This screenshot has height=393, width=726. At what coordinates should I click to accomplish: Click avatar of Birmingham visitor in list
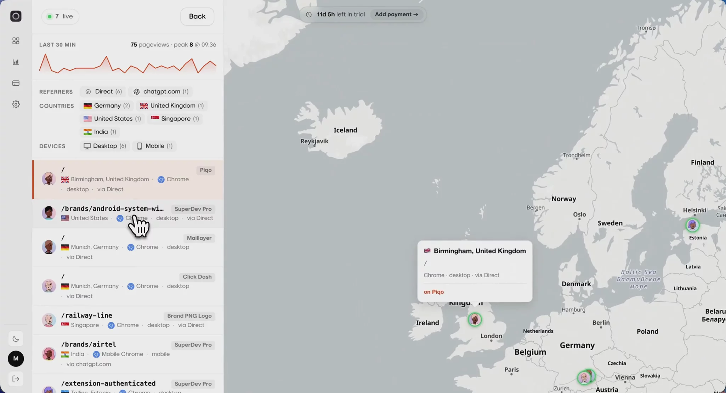(49, 179)
